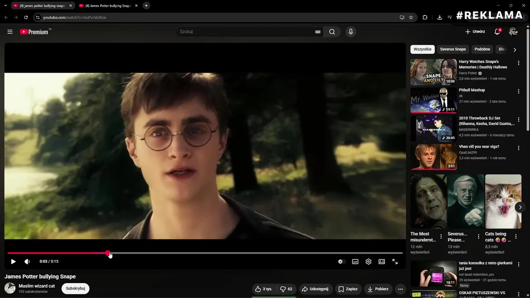
Task: Open The Most misunderst... short thumbnail
Action: tap(428, 201)
